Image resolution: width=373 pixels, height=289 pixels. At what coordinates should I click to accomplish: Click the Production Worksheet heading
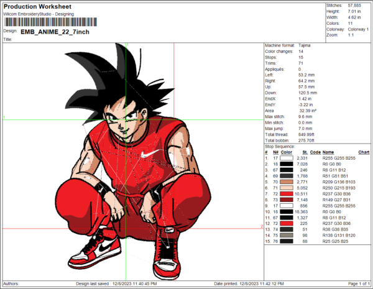37,7
